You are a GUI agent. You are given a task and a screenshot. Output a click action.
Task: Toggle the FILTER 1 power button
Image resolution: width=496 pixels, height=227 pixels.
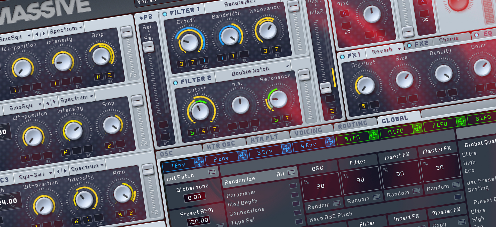point(165,14)
